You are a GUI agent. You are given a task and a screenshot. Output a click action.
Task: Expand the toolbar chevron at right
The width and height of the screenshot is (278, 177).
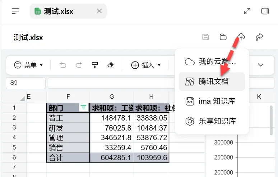click(x=260, y=65)
